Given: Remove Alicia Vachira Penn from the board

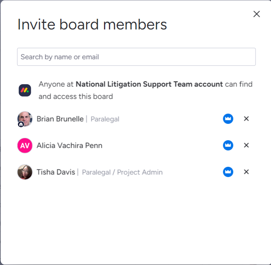Looking at the screenshot, I should 246,145.
